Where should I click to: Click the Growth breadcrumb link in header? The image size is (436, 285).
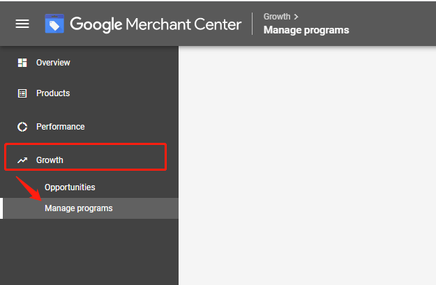[x=277, y=17]
